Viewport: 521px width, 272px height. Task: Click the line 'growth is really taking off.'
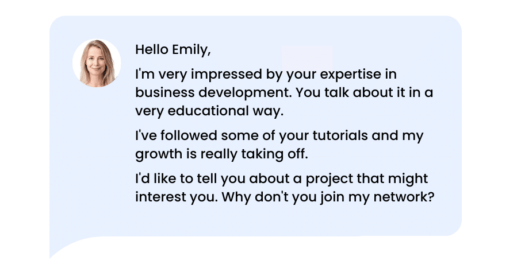221,154
